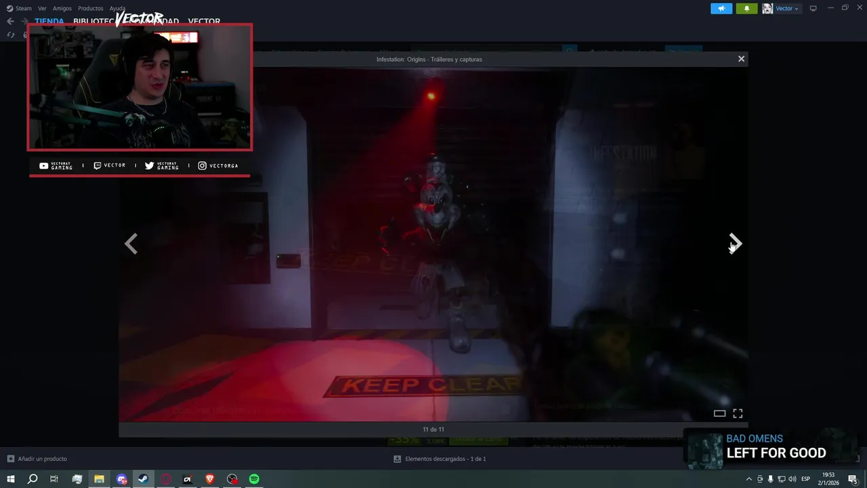Click the '11 de 11' counter text
This screenshot has width=867, height=488.
(433, 429)
